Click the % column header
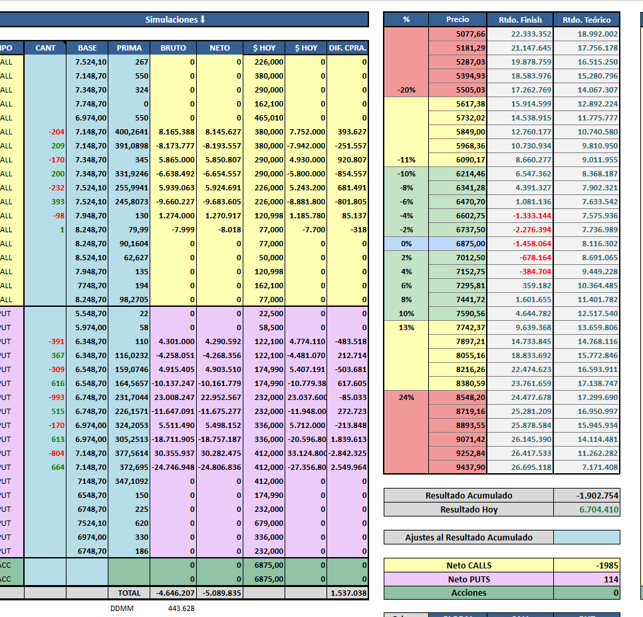Screen dimensions: 643x617 click(406, 19)
